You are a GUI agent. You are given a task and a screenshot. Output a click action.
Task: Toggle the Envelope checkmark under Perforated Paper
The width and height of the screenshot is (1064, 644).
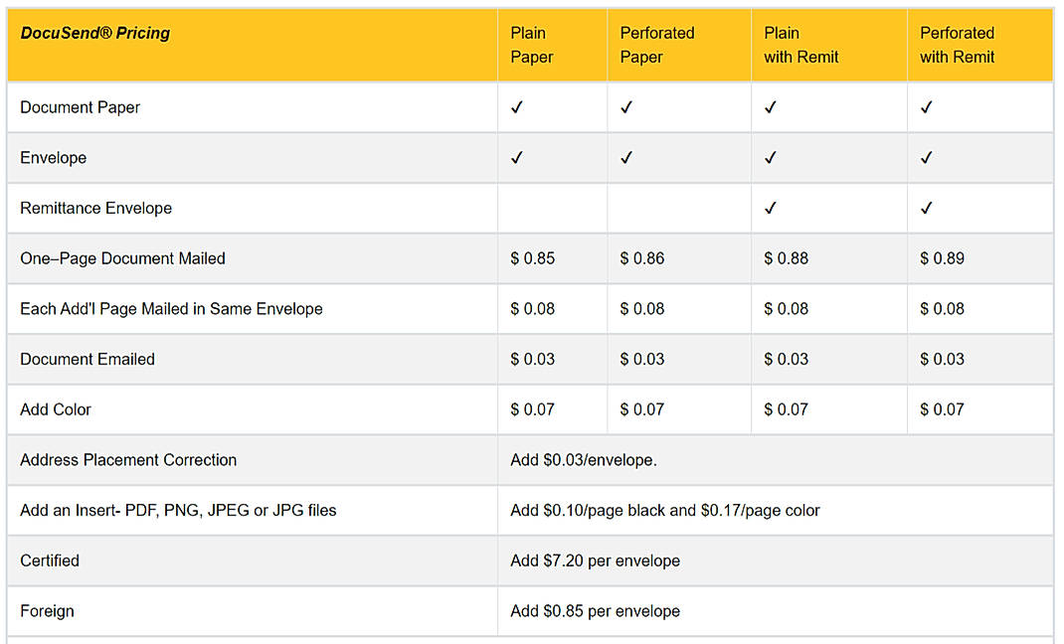coord(626,157)
